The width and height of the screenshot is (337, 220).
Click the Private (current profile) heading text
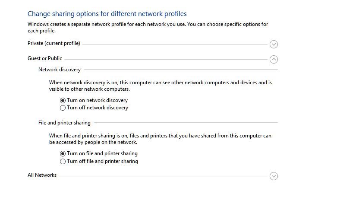tap(54, 43)
